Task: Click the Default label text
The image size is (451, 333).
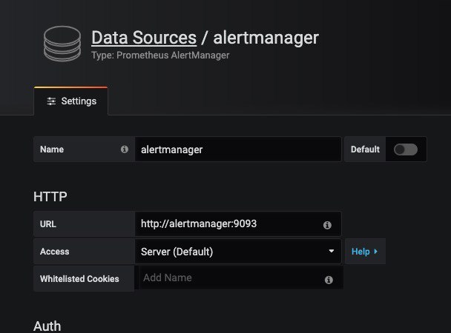Action: pyautogui.click(x=365, y=149)
